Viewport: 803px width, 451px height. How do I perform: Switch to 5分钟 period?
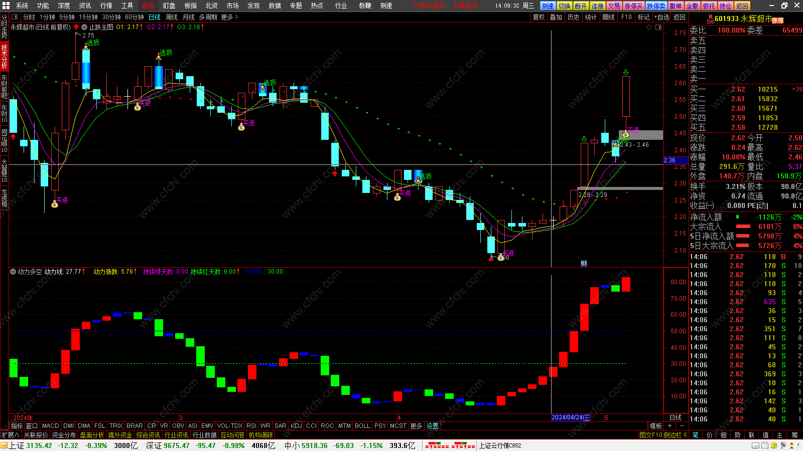pyautogui.click(x=67, y=17)
